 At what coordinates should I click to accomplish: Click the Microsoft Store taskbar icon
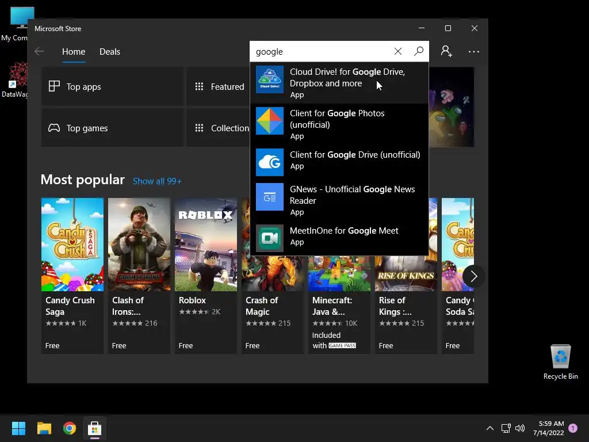click(x=95, y=428)
